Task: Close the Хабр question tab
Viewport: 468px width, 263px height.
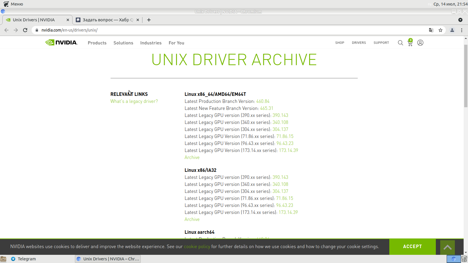Action: tap(138, 20)
